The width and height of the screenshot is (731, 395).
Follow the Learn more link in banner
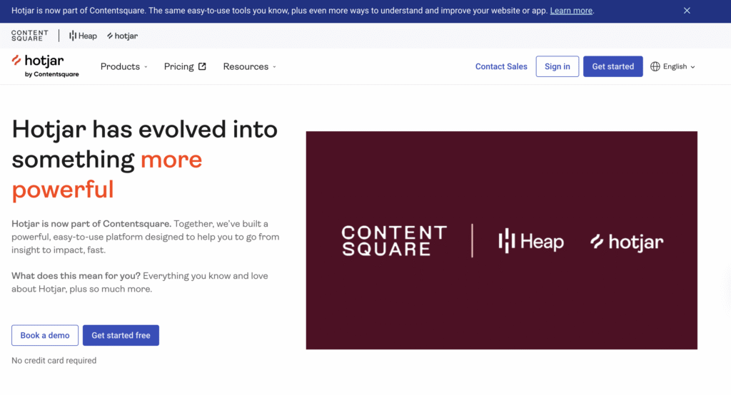click(x=571, y=11)
